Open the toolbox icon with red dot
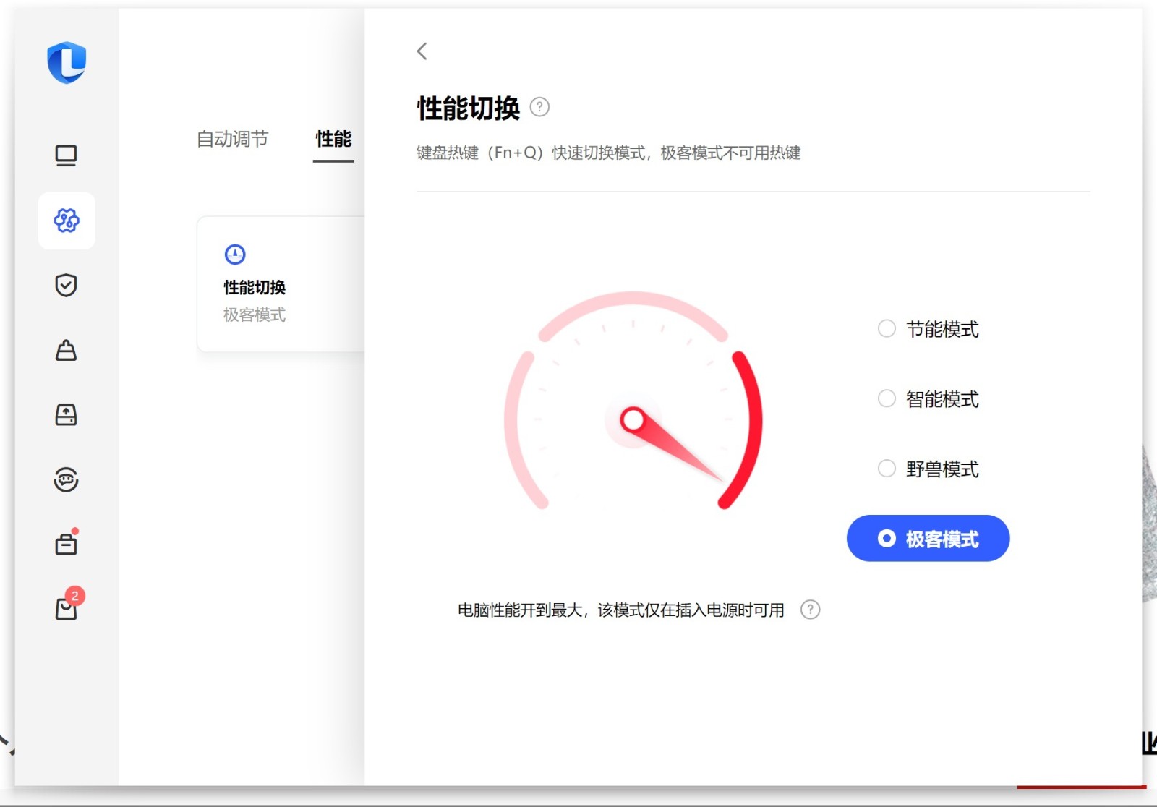The width and height of the screenshot is (1157, 807). pos(67,544)
